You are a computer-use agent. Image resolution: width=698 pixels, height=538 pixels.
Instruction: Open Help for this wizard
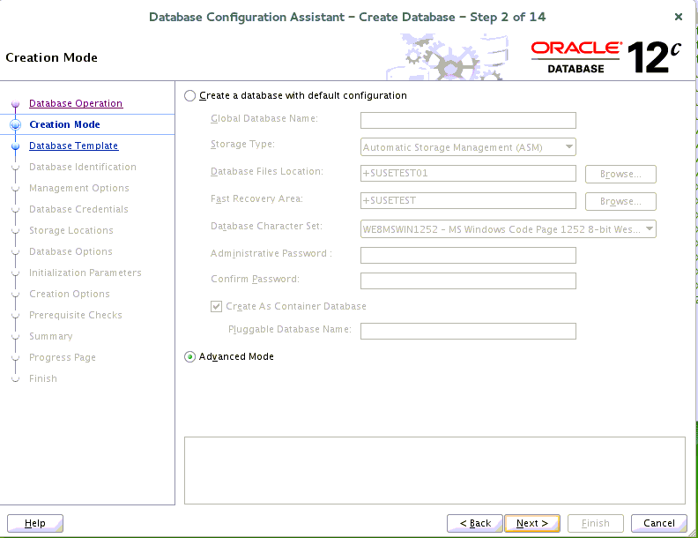pyautogui.click(x=35, y=523)
